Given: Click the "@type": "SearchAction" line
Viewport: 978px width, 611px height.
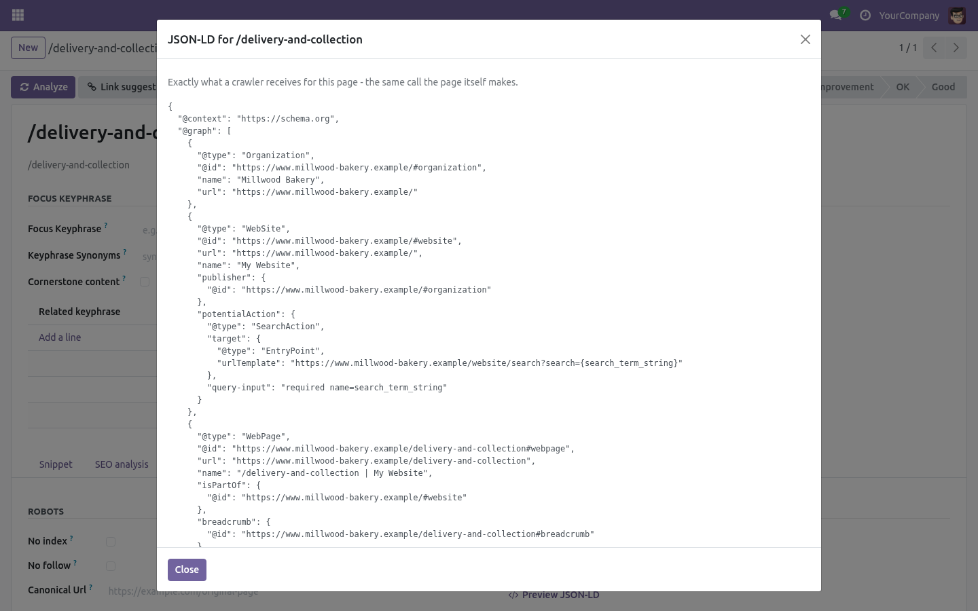Looking at the screenshot, I should coord(266,327).
